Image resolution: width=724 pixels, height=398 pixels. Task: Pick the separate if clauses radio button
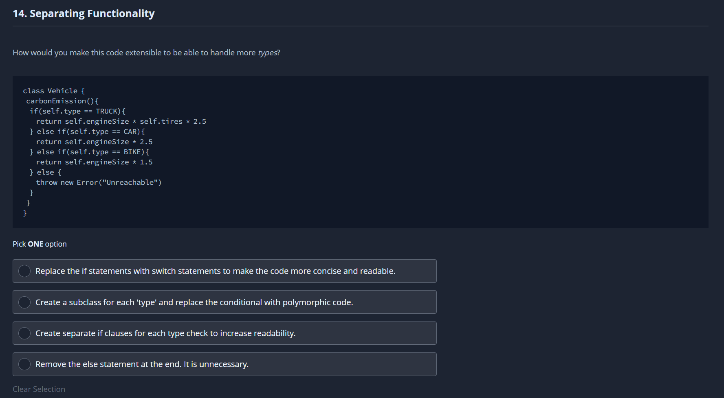(24, 333)
